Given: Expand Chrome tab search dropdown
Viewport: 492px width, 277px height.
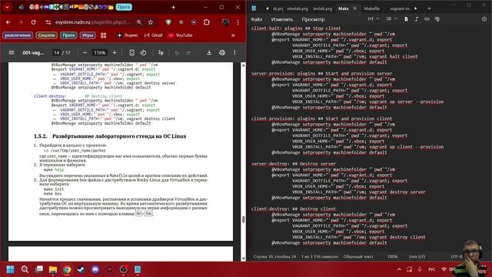Looking at the screenshot, I should [7, 7].
